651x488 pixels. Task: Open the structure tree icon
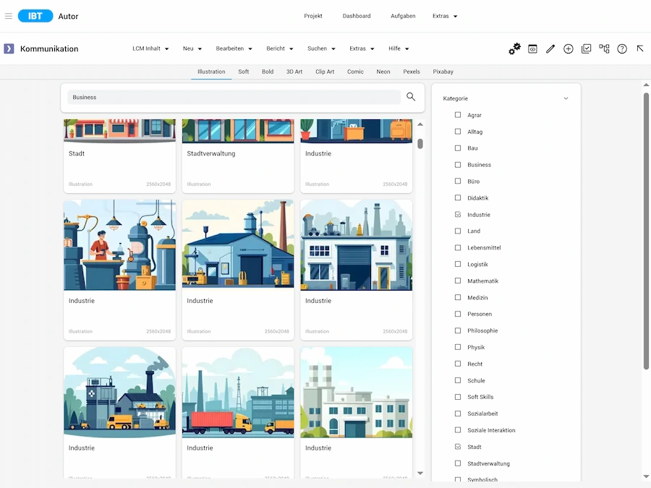coord(604,49)
